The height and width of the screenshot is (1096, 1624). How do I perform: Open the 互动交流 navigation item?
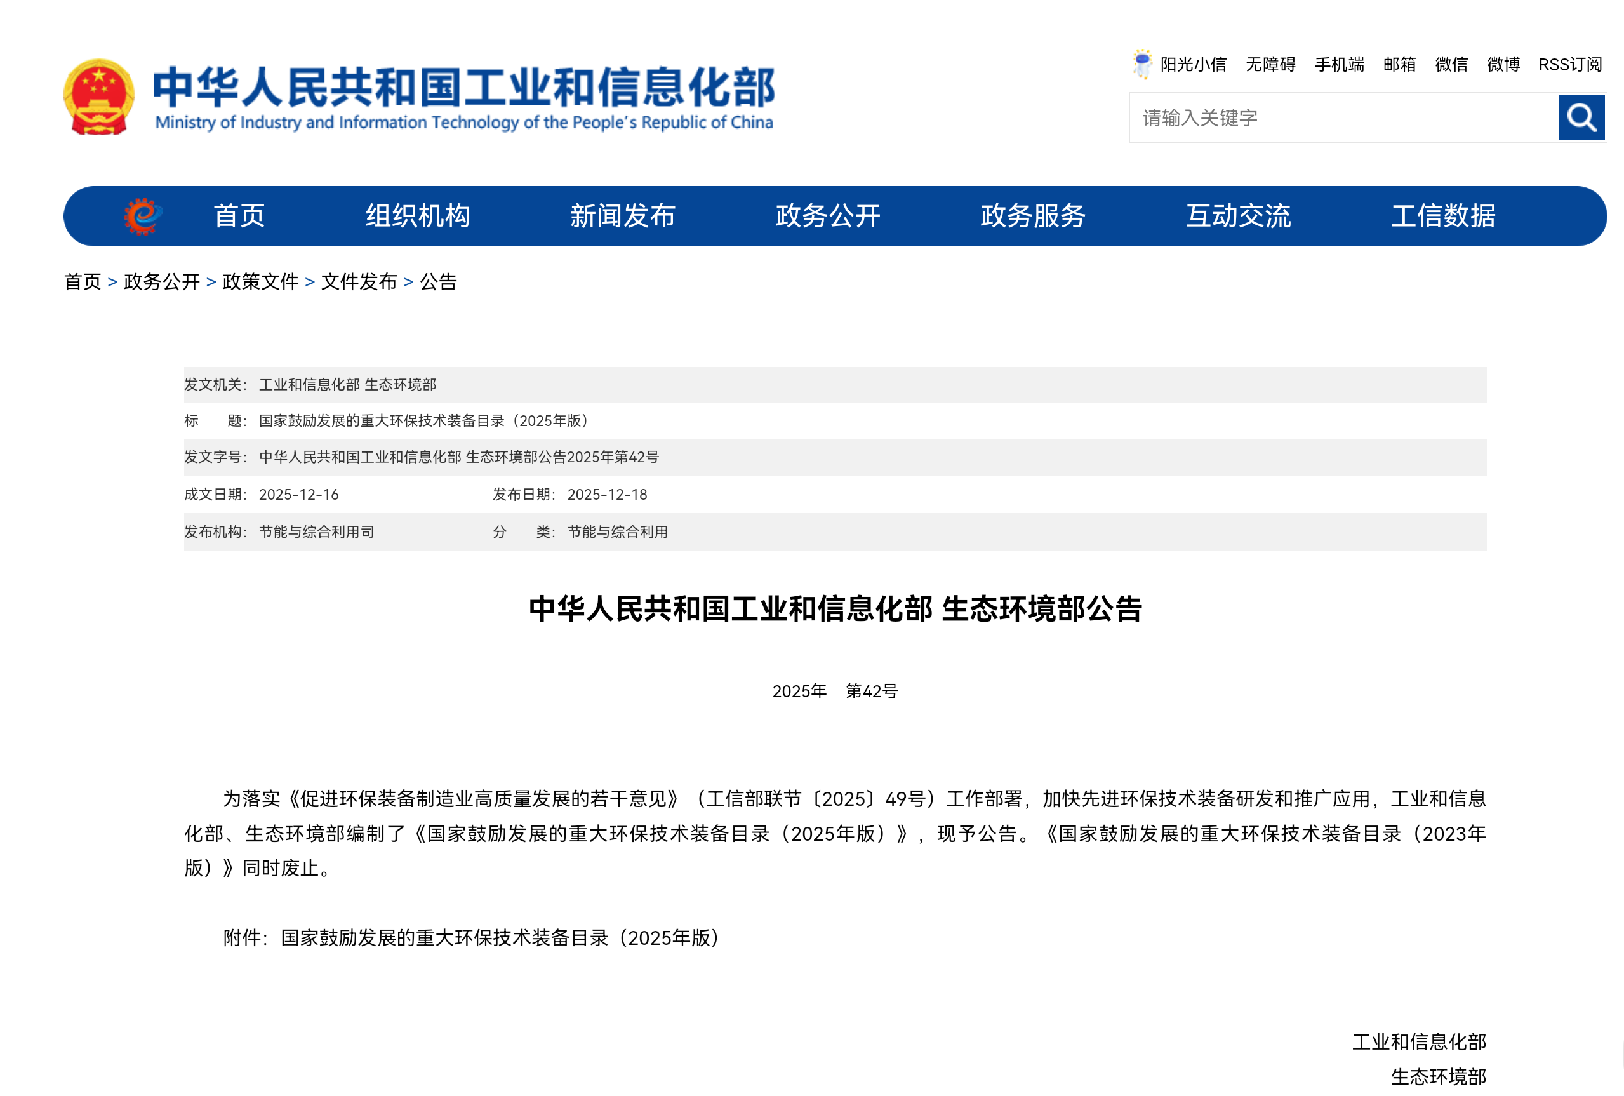click(x=1237, y=216)
